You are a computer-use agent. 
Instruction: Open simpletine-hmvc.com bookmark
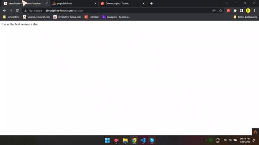(x=68, y=17)
